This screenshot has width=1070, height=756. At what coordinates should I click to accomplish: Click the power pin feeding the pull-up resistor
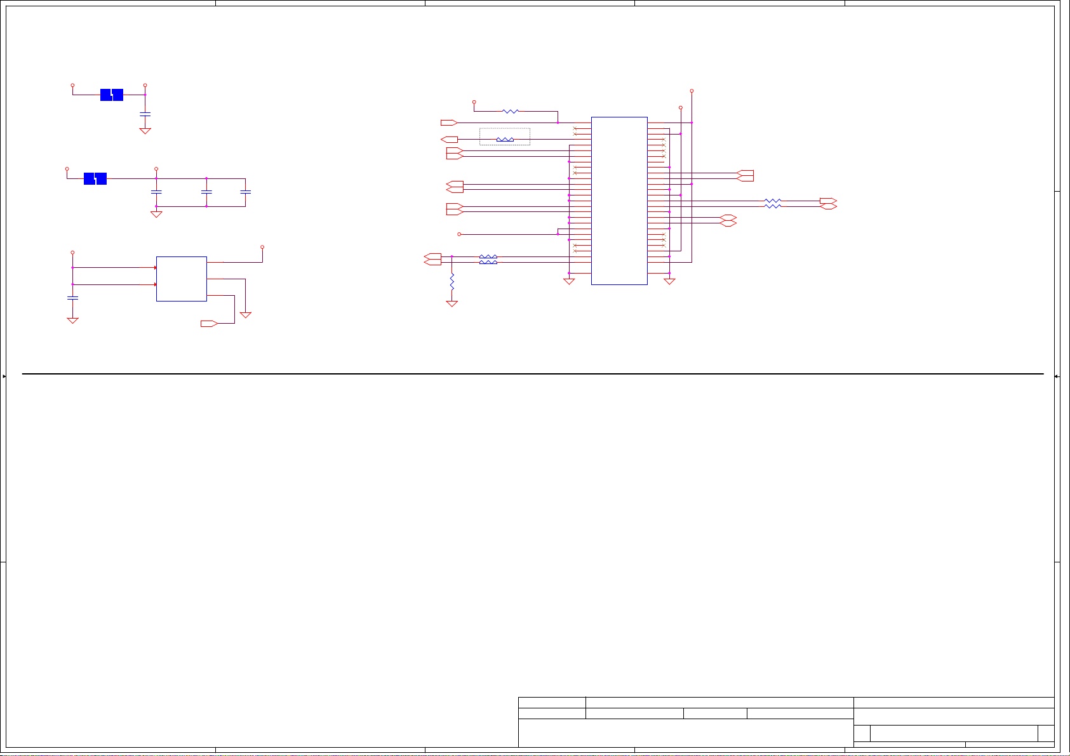(x=474, y=102)
